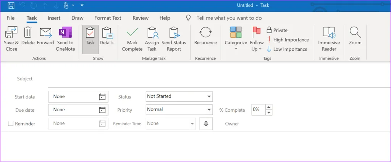Open the Assign Task option
Screen dimensions: 391x162
click(152, 34)
